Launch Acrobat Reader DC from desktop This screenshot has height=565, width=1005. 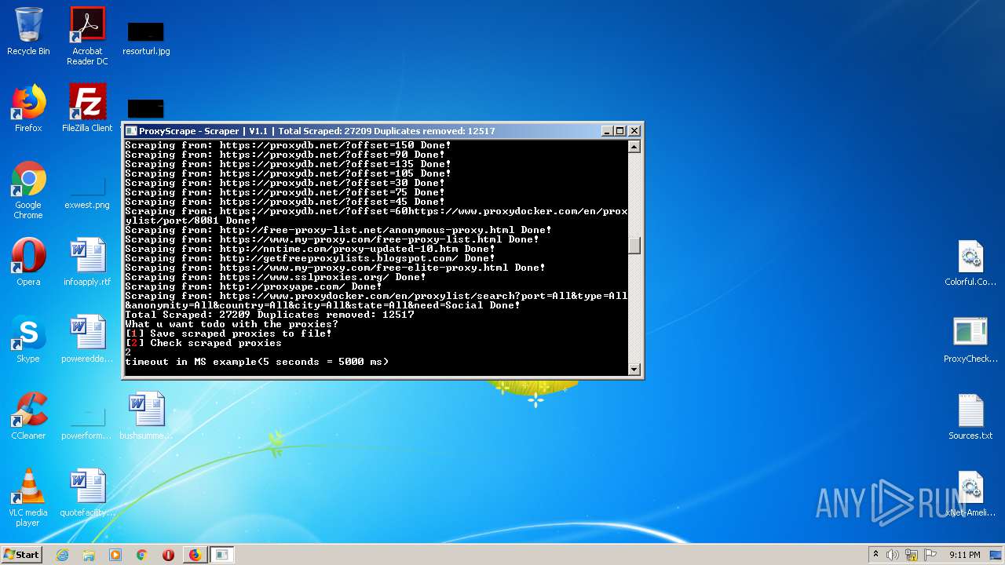pyautogui.click(x=87, y=36)
